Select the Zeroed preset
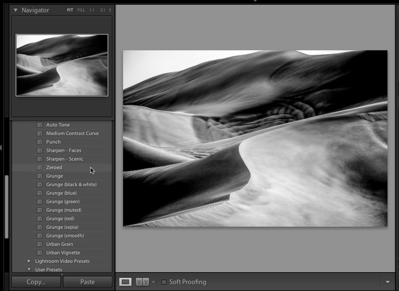The height and width of the screenshot is (291, 399). coord(54,168)
